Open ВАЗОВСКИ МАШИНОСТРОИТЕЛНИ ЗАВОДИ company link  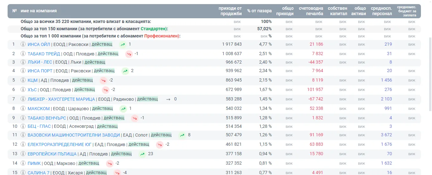[x=74, y=135]
